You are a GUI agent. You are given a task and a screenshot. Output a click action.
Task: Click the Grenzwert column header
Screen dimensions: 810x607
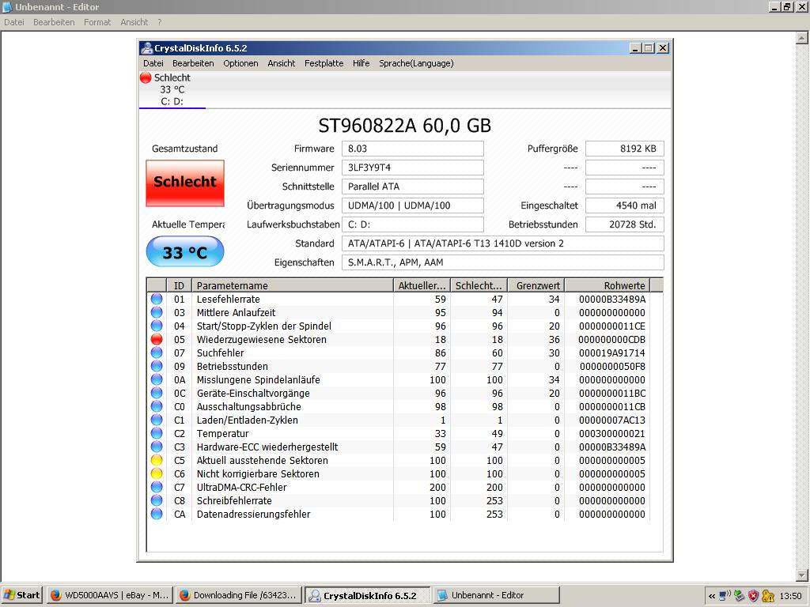point(536,285)
